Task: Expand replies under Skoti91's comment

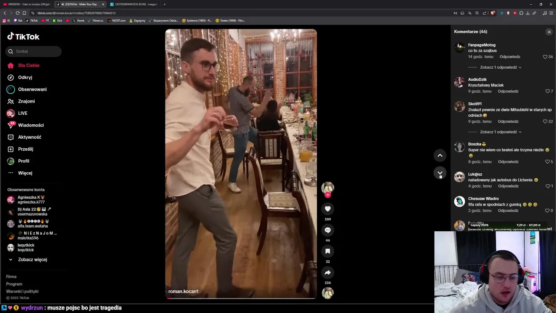Action: (x=500, y=132)
